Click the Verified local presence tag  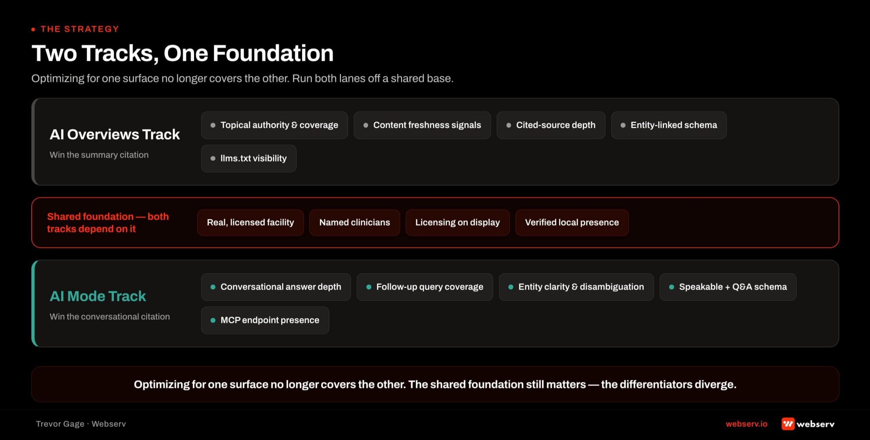coord(572,222)
